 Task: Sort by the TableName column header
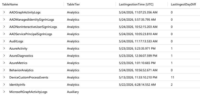point(10,4)
